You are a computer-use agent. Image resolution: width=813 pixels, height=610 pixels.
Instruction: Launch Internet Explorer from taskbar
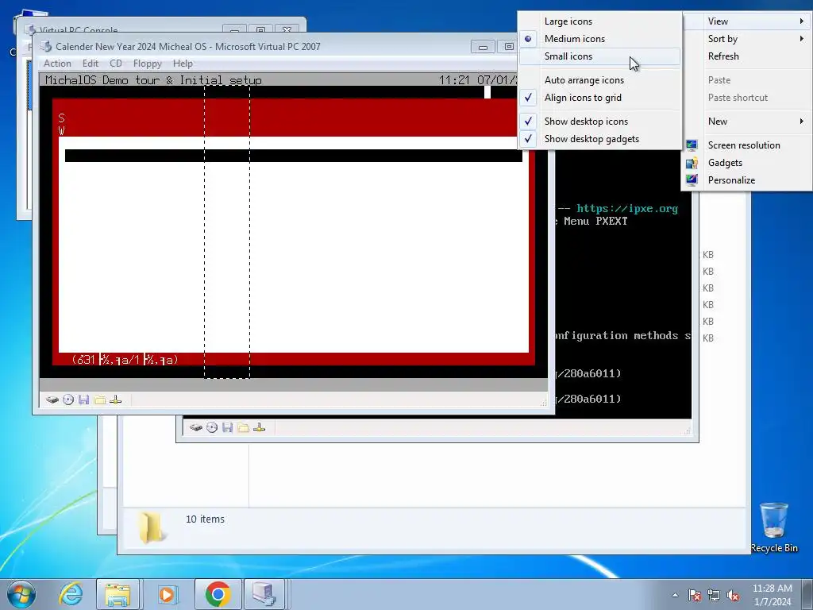(x=71, y=594)
